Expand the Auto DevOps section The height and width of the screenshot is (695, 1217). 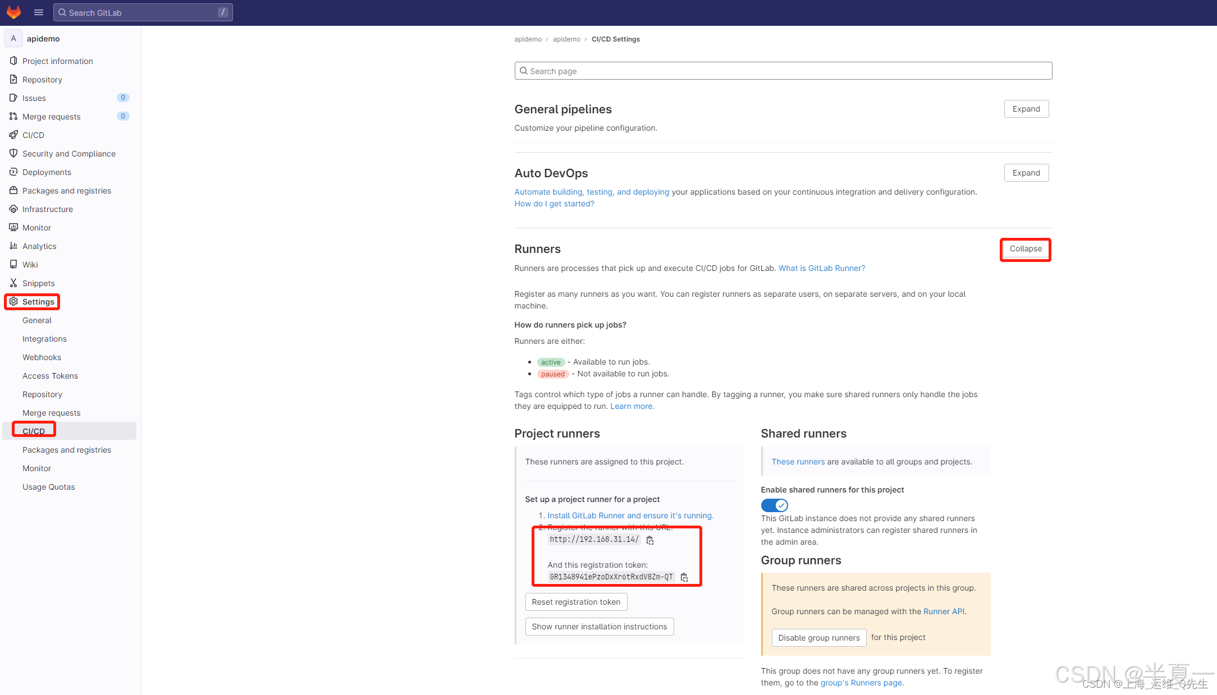pos(1026,172)
